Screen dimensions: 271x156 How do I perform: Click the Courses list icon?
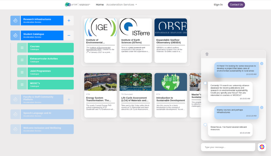coord(22,48)
